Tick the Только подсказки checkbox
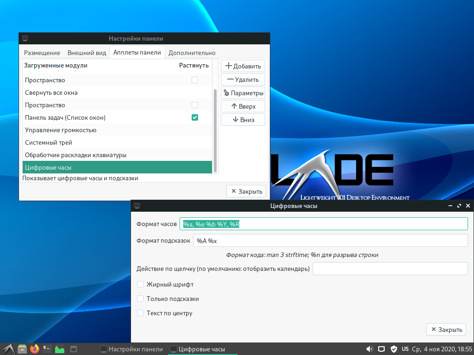This screenshot has width=474, height=355. (141, 299)
